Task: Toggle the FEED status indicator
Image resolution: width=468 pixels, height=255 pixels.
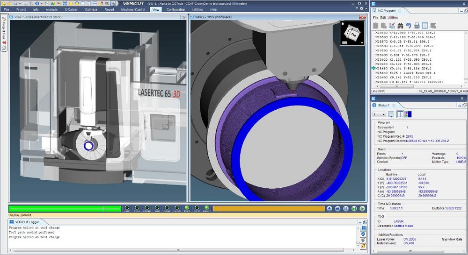Action: pos(187,208)
